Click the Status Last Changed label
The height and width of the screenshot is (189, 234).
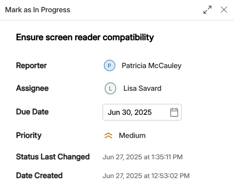click(x=53, y=157)
